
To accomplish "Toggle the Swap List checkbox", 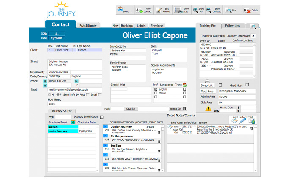I will 220,85.
